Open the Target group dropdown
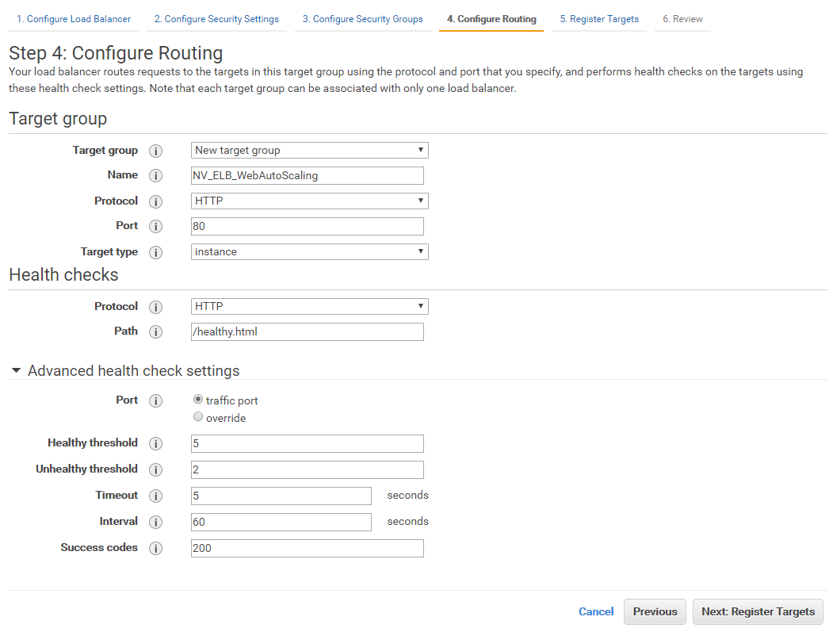 (x=309, y=150)
